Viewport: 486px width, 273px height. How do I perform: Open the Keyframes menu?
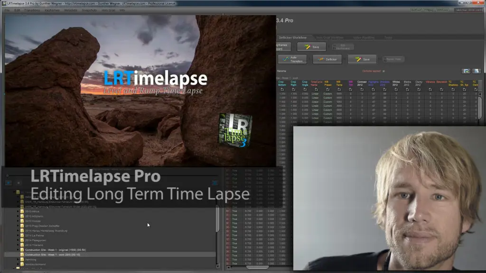tap(52, 10)
